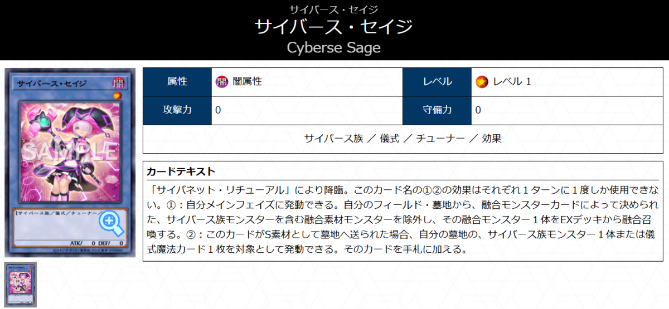
Task: Click the card effect text paragraph
Action: [403, 218]
